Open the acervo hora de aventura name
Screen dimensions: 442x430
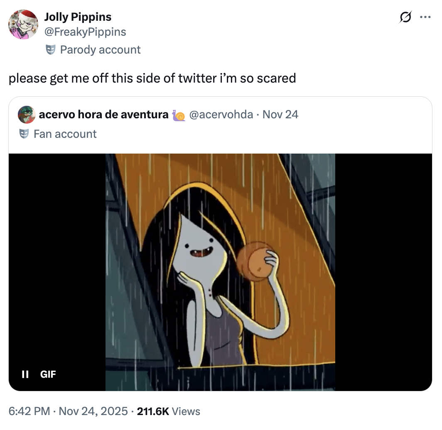(x=103, y=115)
